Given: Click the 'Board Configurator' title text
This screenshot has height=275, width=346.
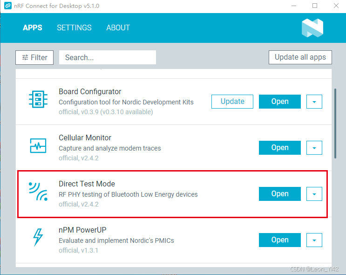Looking at the screenshot, I should 90,91.
